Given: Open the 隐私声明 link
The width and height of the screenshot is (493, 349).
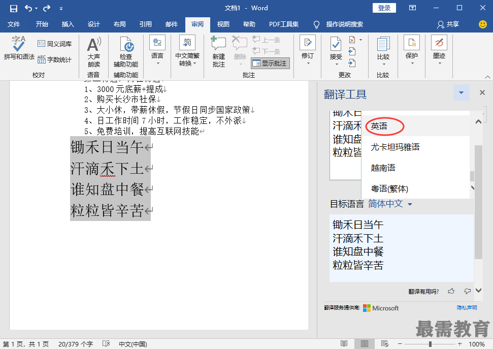Looking at the screenshot, I should 467,307.
